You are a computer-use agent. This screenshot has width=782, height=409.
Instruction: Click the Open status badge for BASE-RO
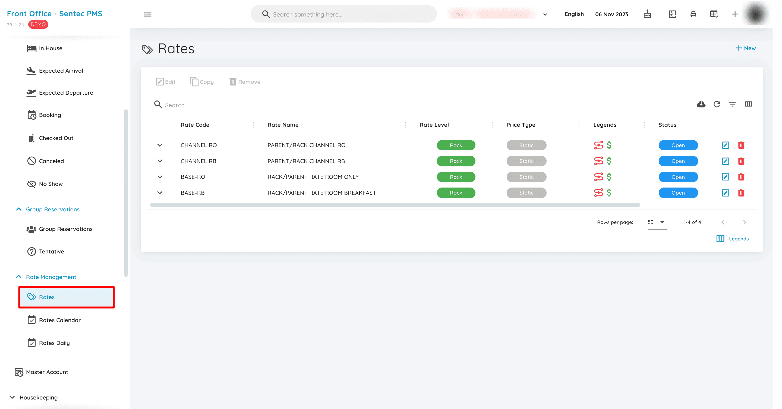(678, 177)
